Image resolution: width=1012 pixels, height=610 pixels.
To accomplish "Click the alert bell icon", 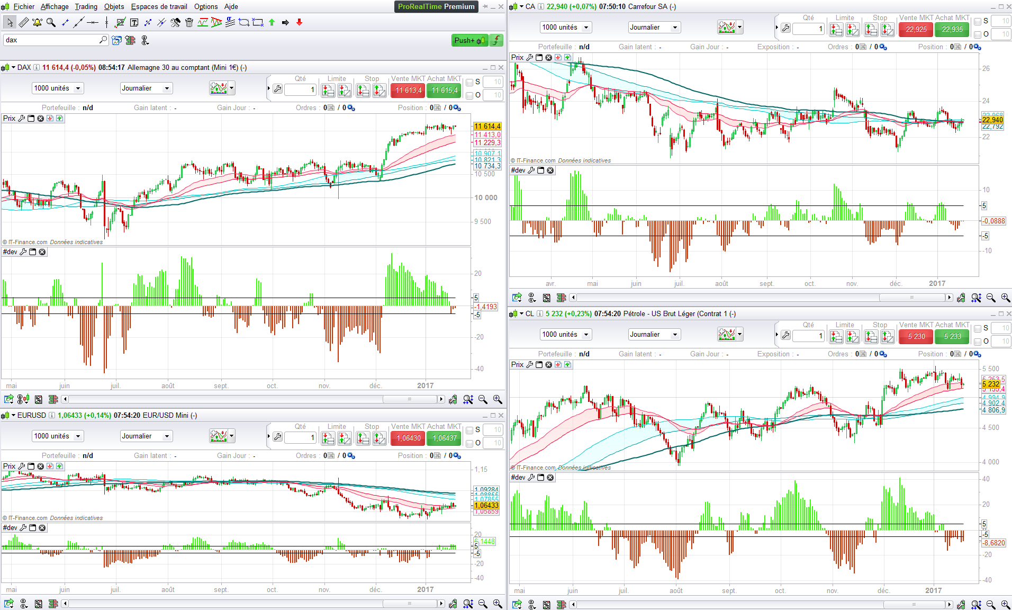I will 37,22.
